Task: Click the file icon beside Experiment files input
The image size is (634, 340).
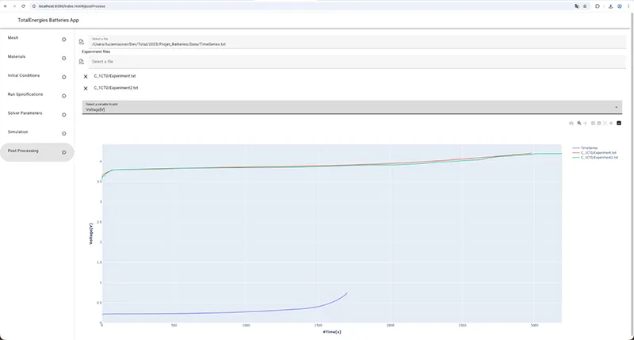Action: [x=82, y=62]
